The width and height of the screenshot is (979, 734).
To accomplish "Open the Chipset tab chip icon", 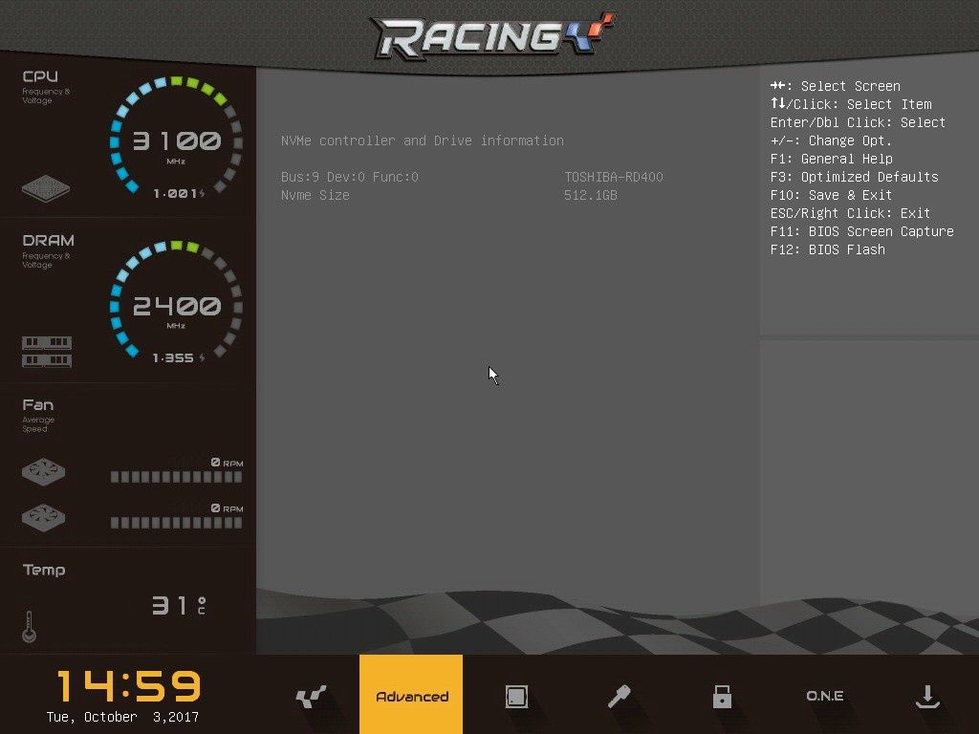I will [516, 697].
